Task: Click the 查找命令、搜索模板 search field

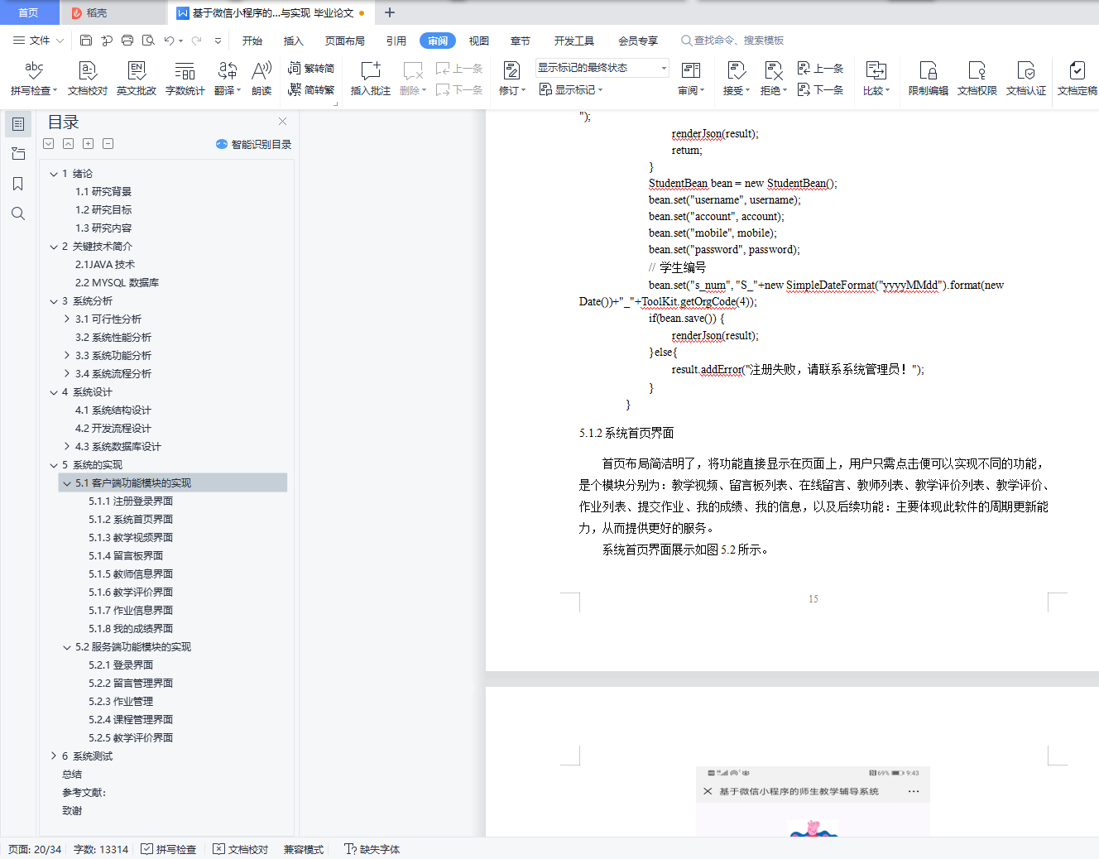Action: coord(732,40)
